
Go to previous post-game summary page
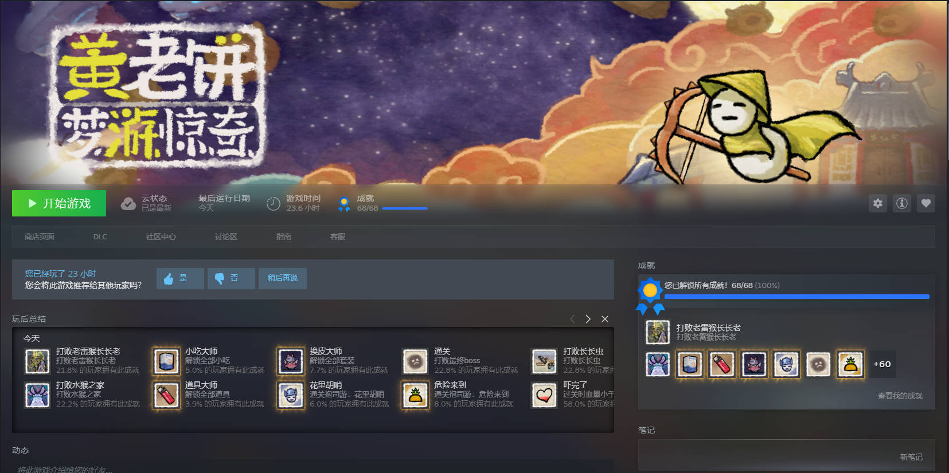pyautogui.click(x=572, y=319)
